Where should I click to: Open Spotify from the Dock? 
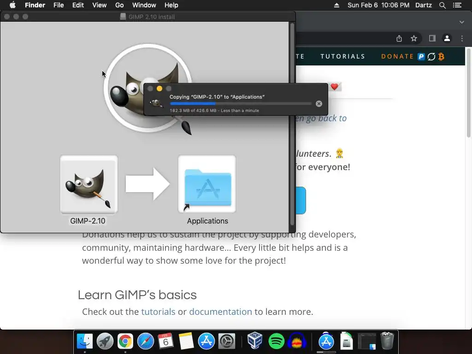(276, 341)
